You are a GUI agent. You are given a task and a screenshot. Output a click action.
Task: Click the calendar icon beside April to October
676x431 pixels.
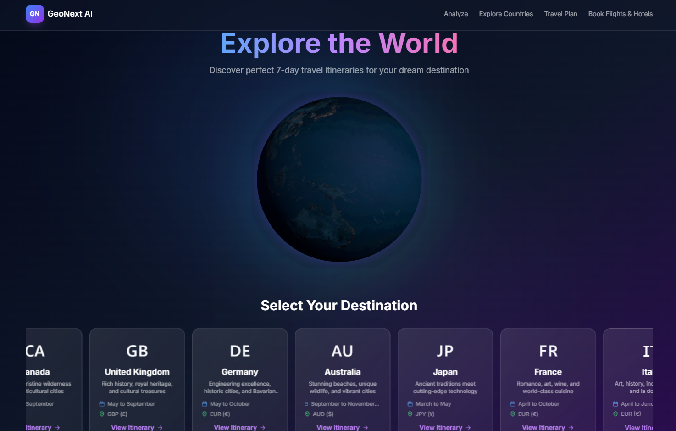[x=513, y=404]
